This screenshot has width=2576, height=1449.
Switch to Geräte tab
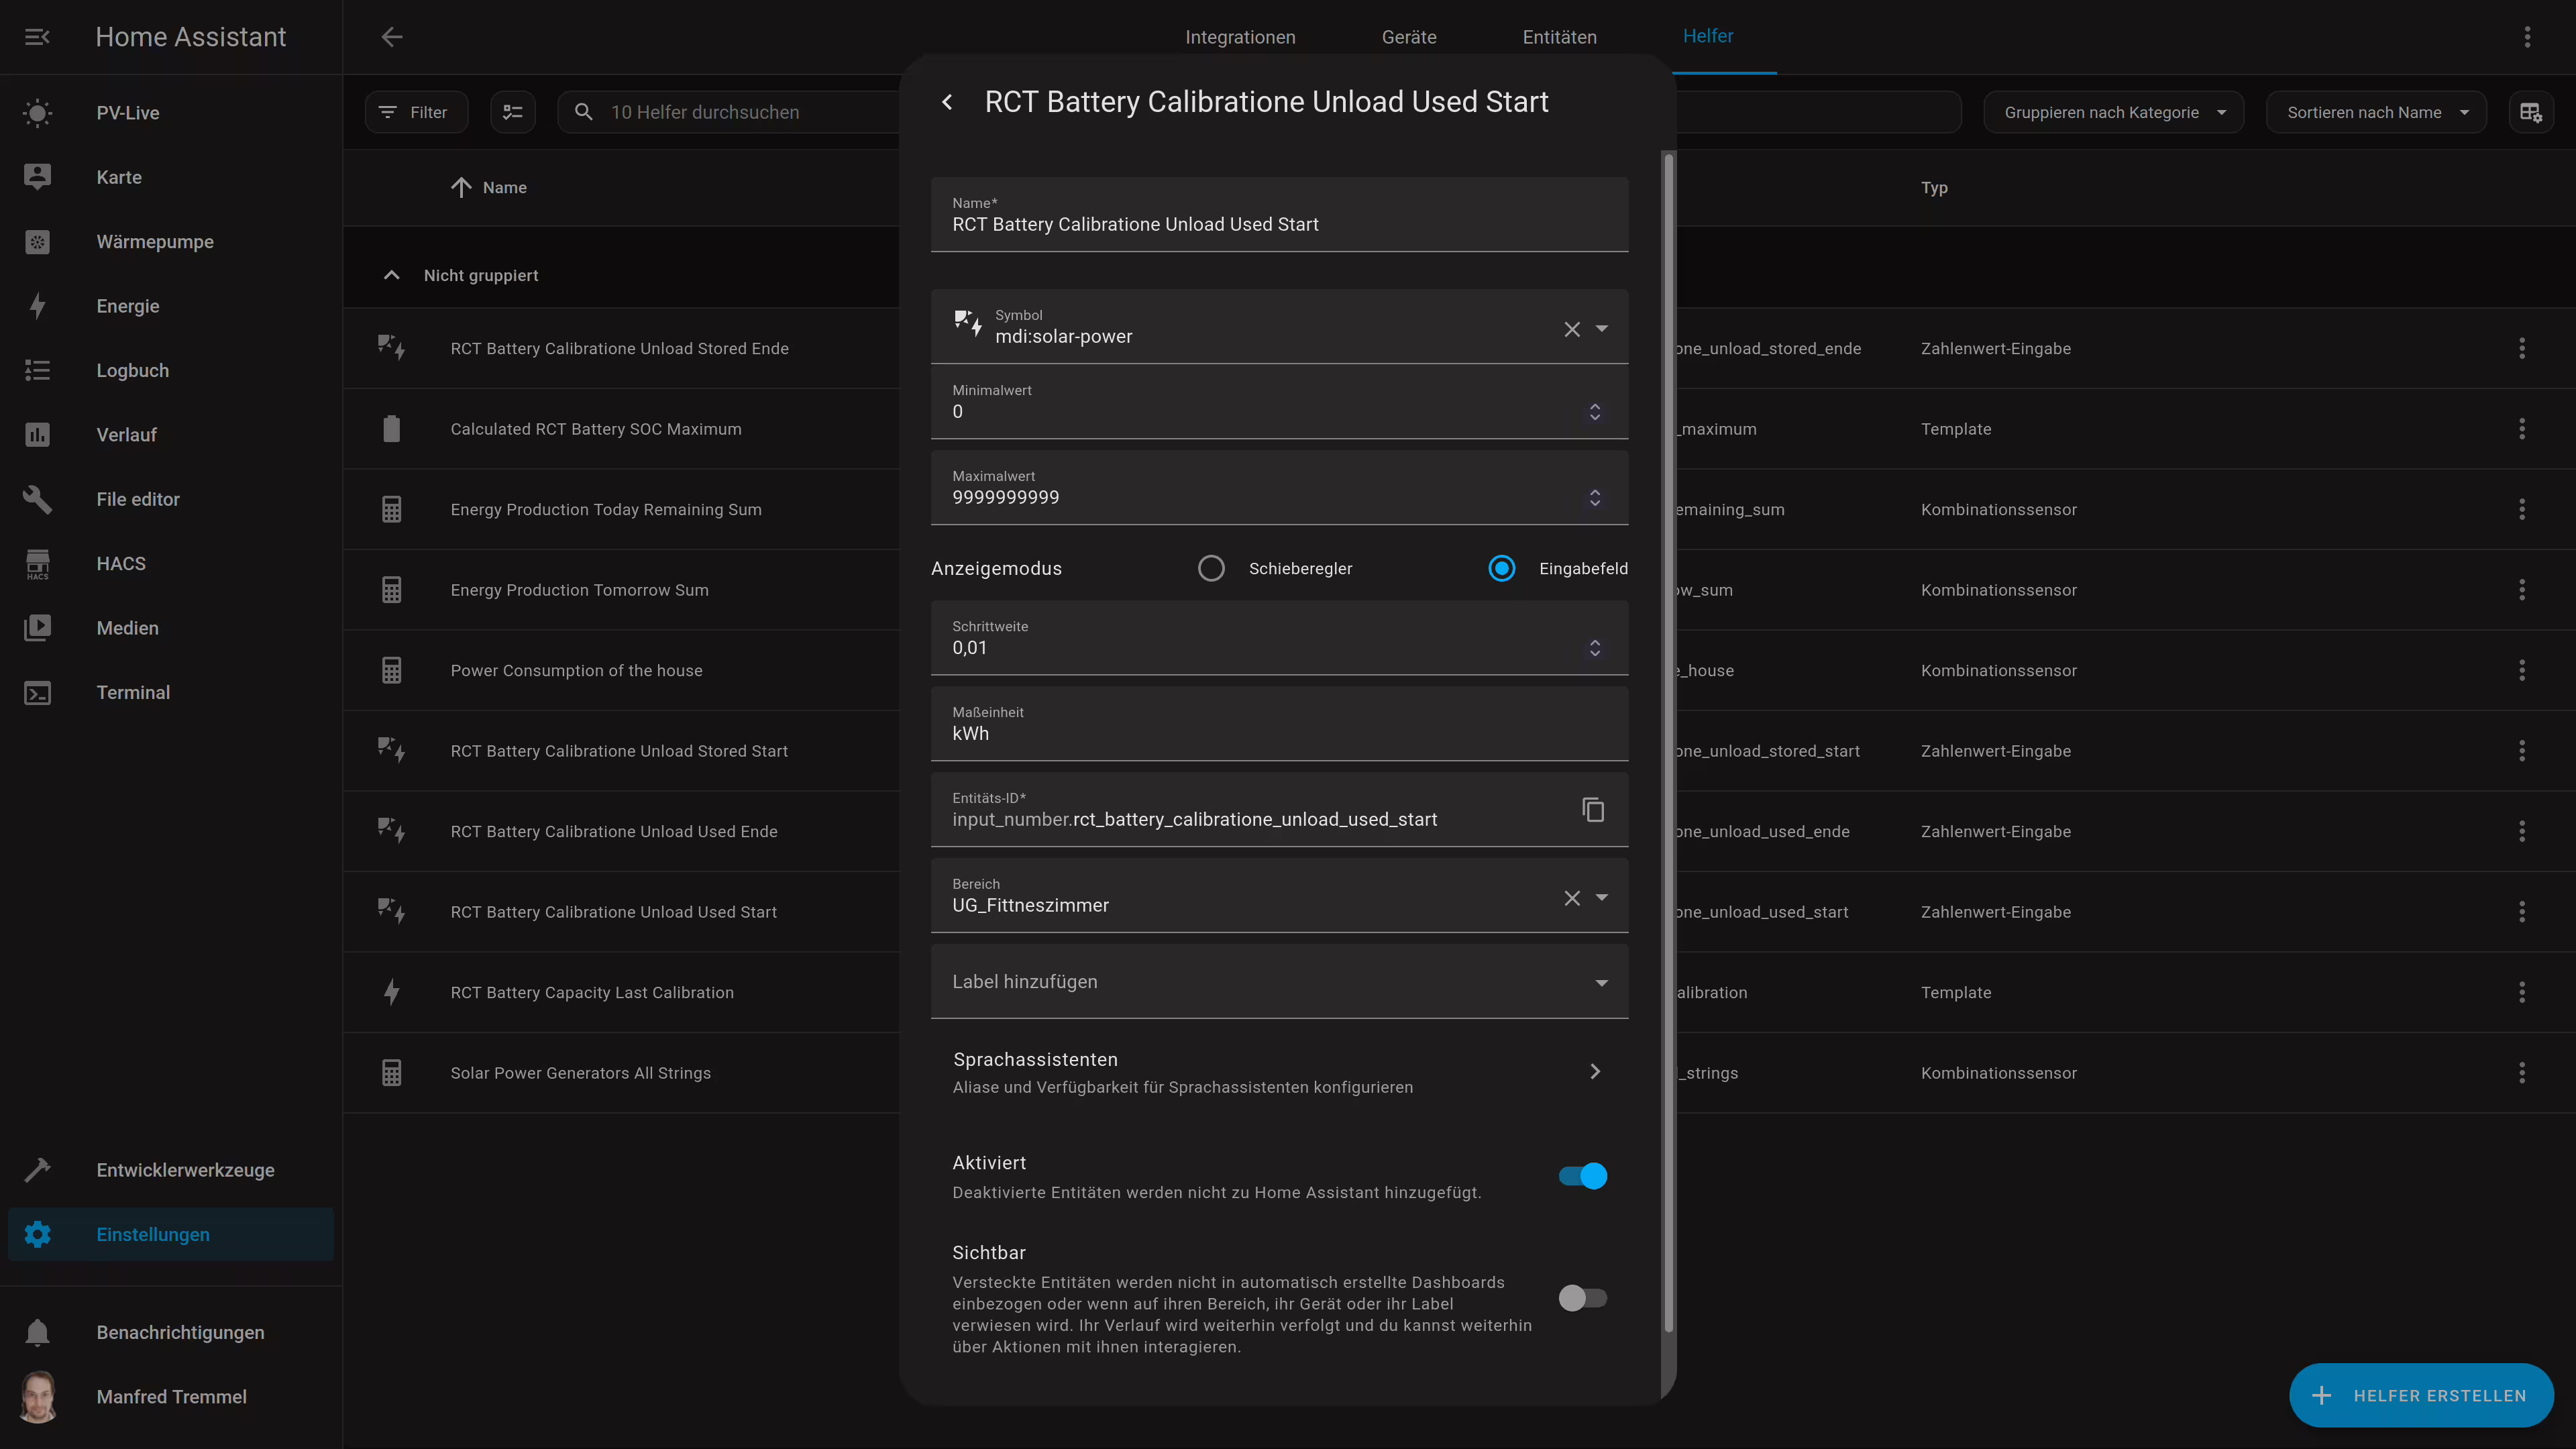(1409, 37)
